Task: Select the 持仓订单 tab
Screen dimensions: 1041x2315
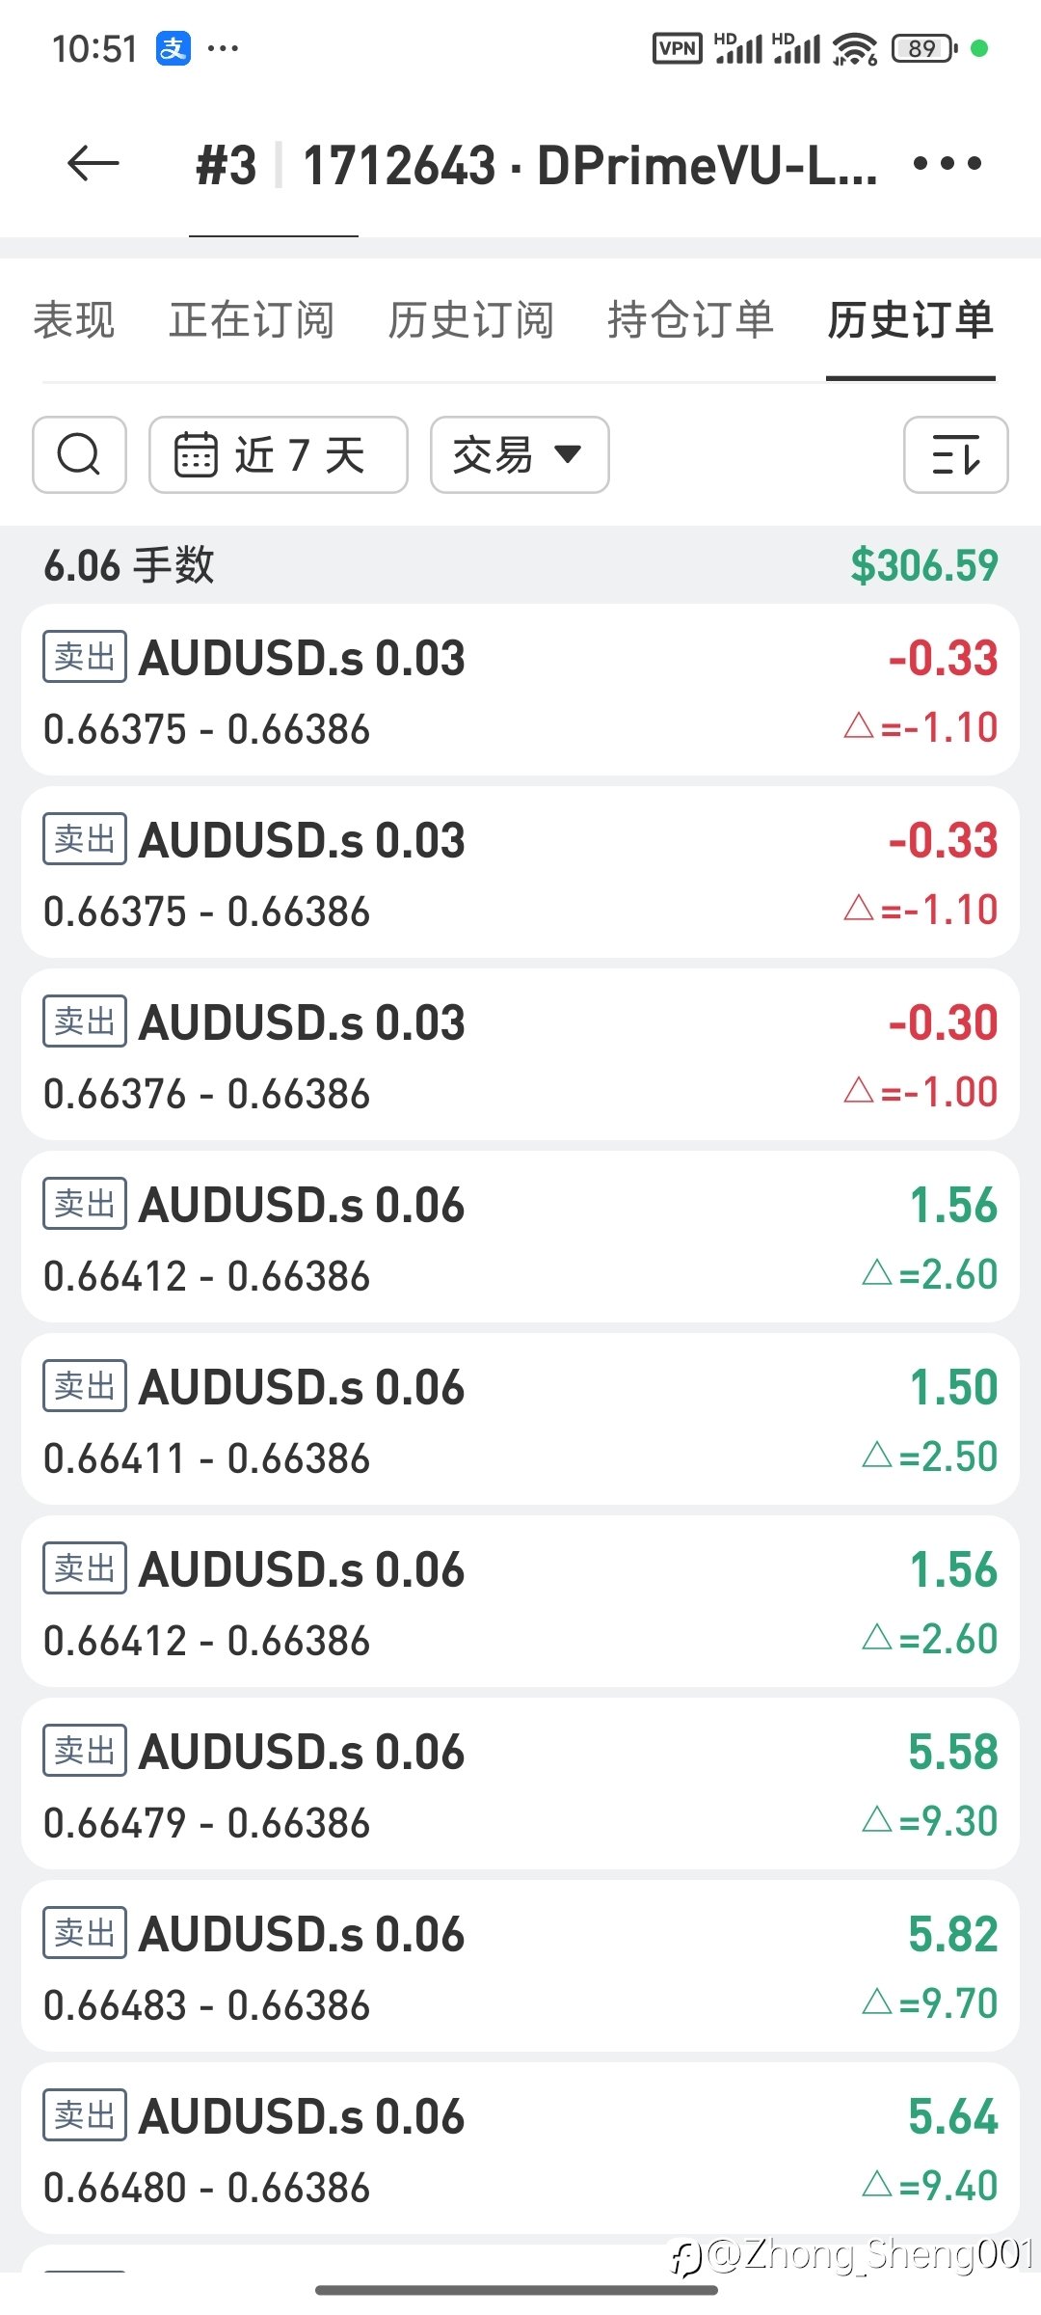Action: click(x=691, y=320)
